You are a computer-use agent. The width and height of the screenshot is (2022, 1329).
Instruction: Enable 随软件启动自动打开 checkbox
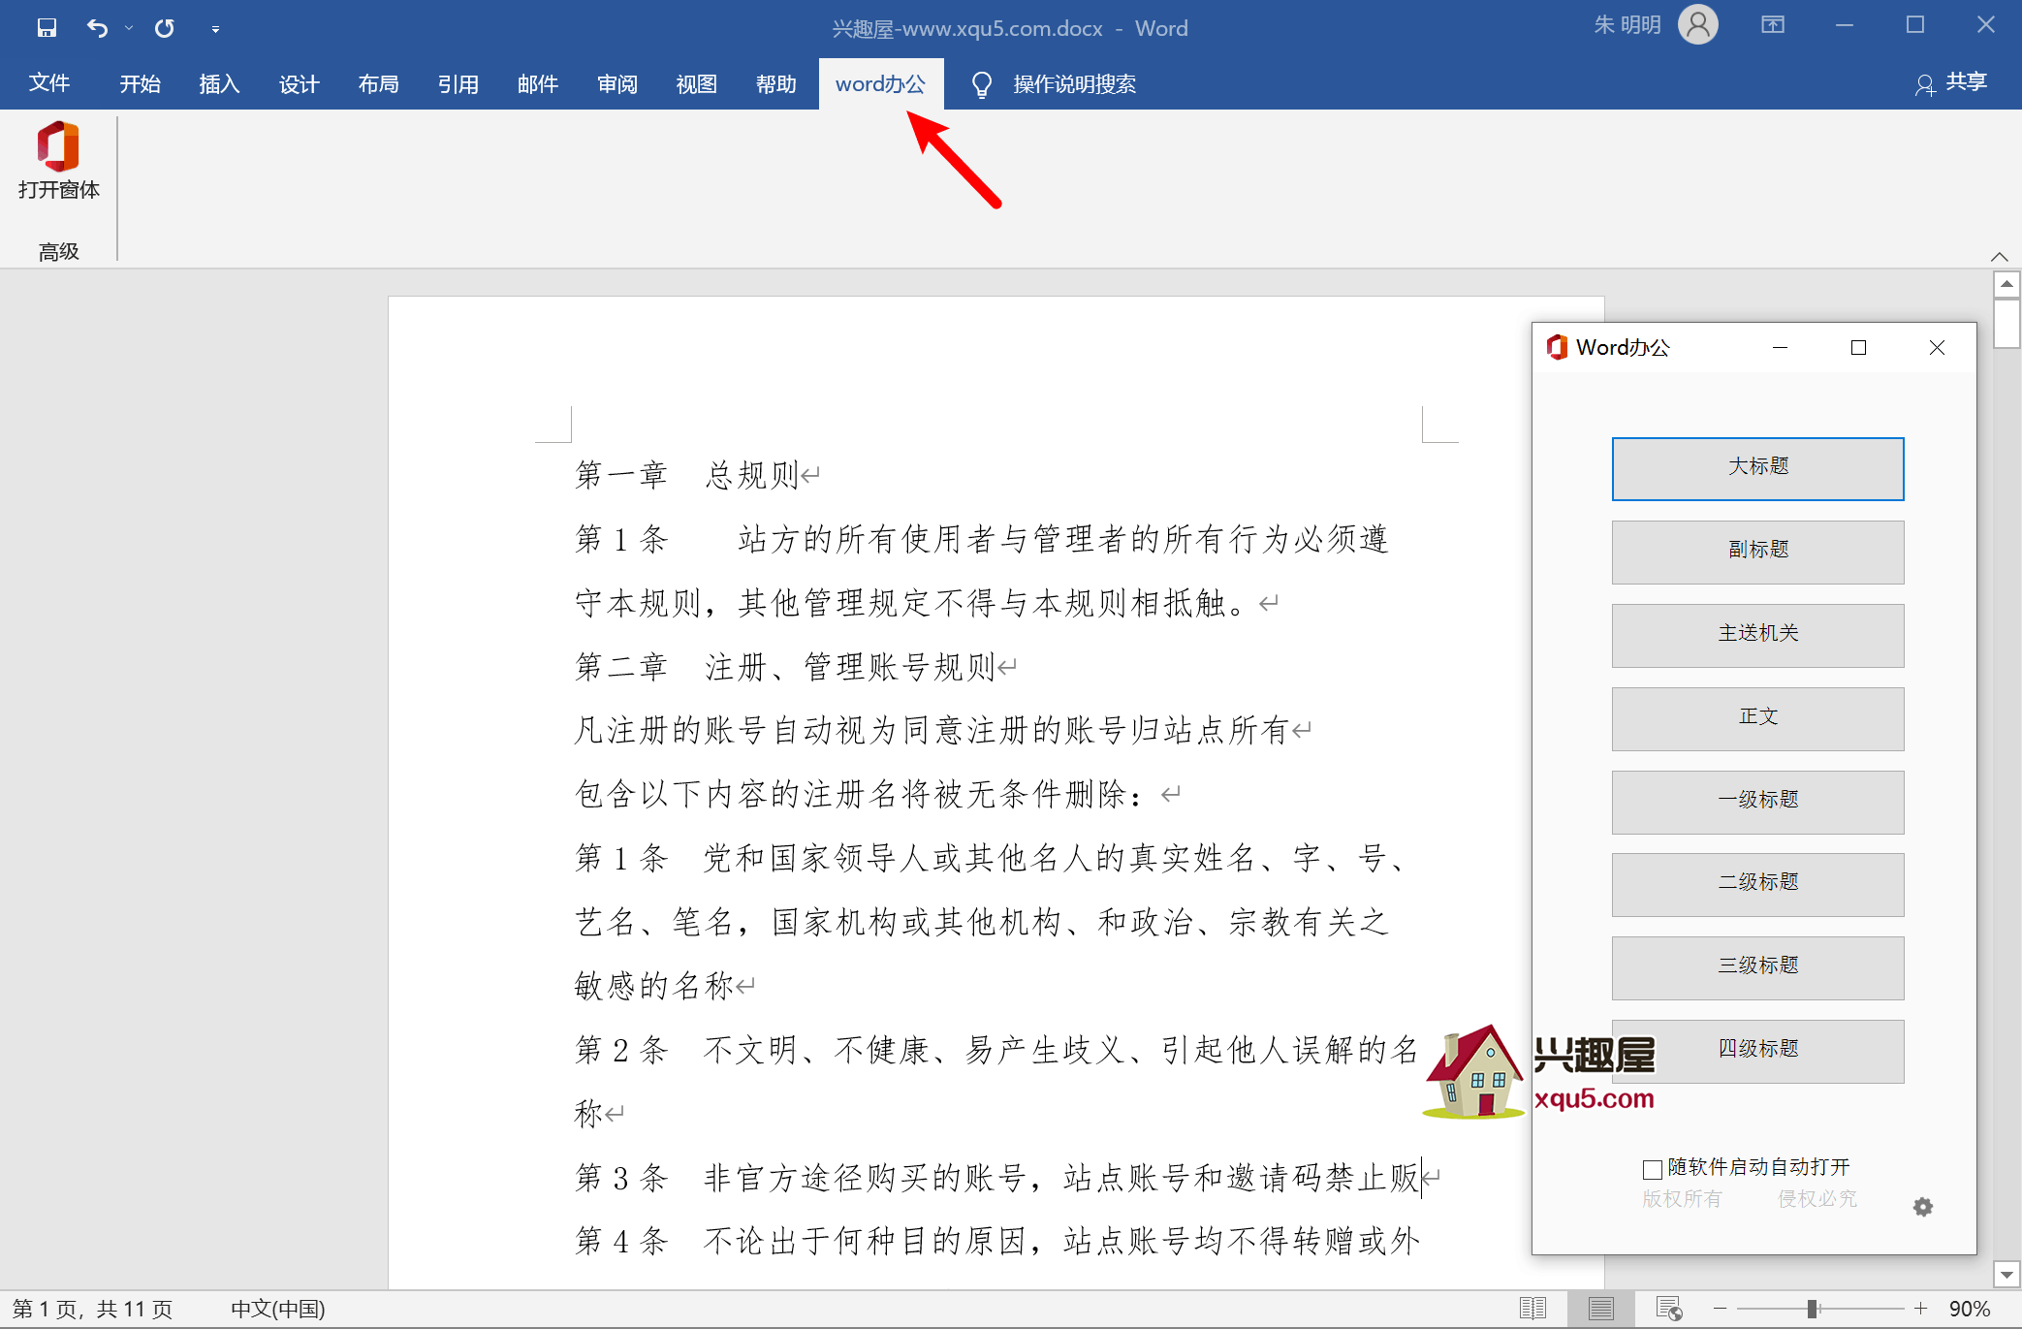coord(1652,1169)
